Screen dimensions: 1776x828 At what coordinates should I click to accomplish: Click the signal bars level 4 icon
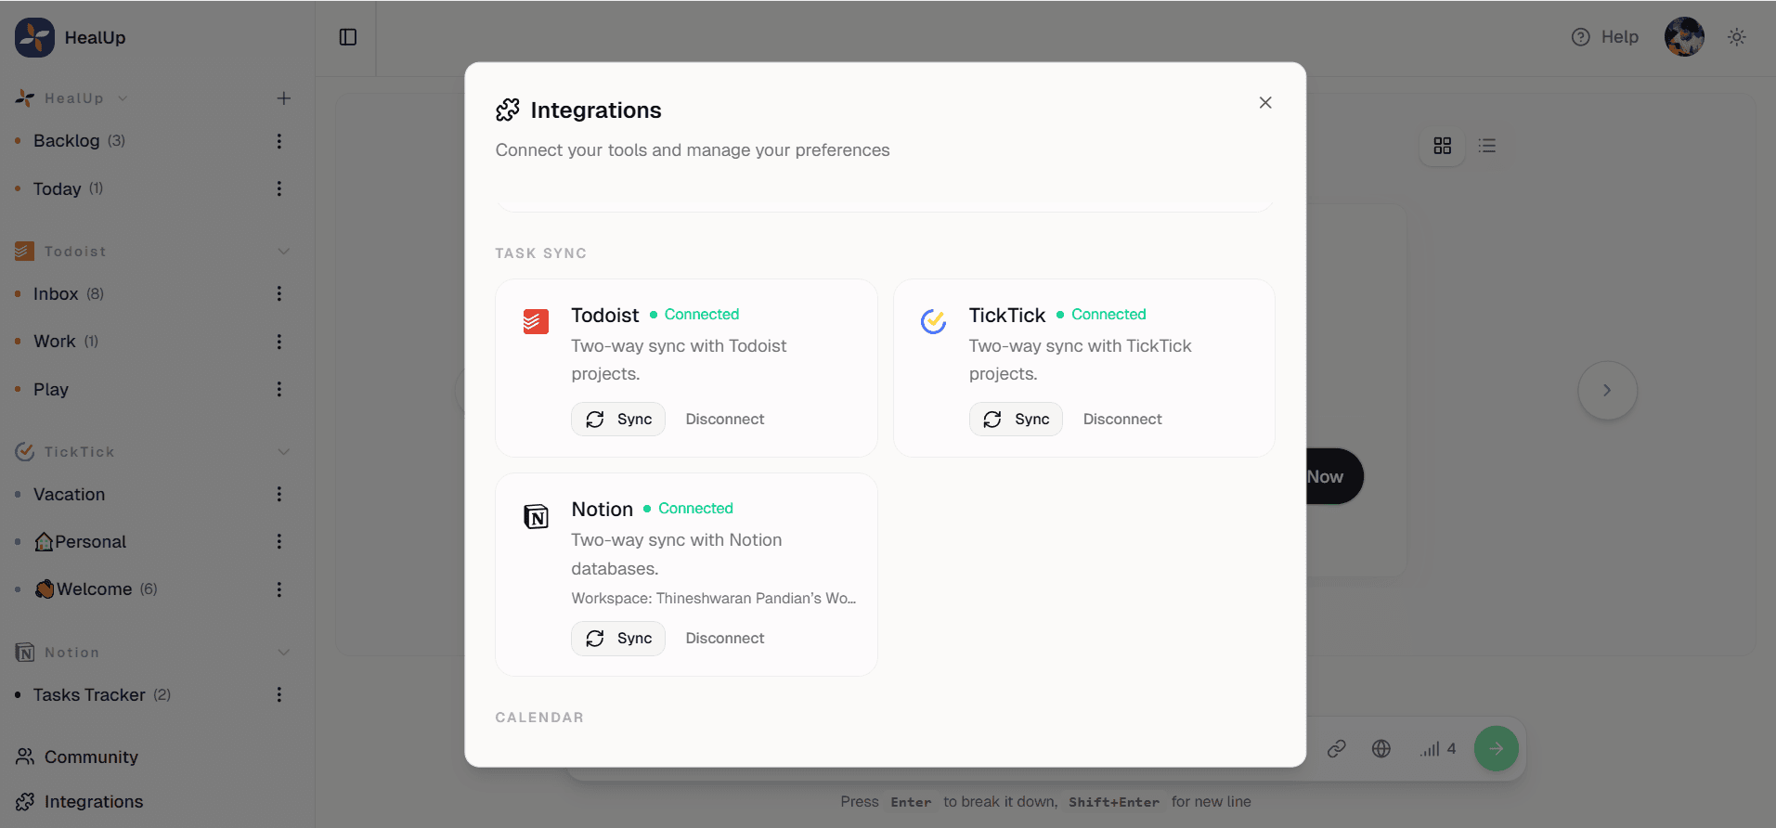(x=1437, y=748)
